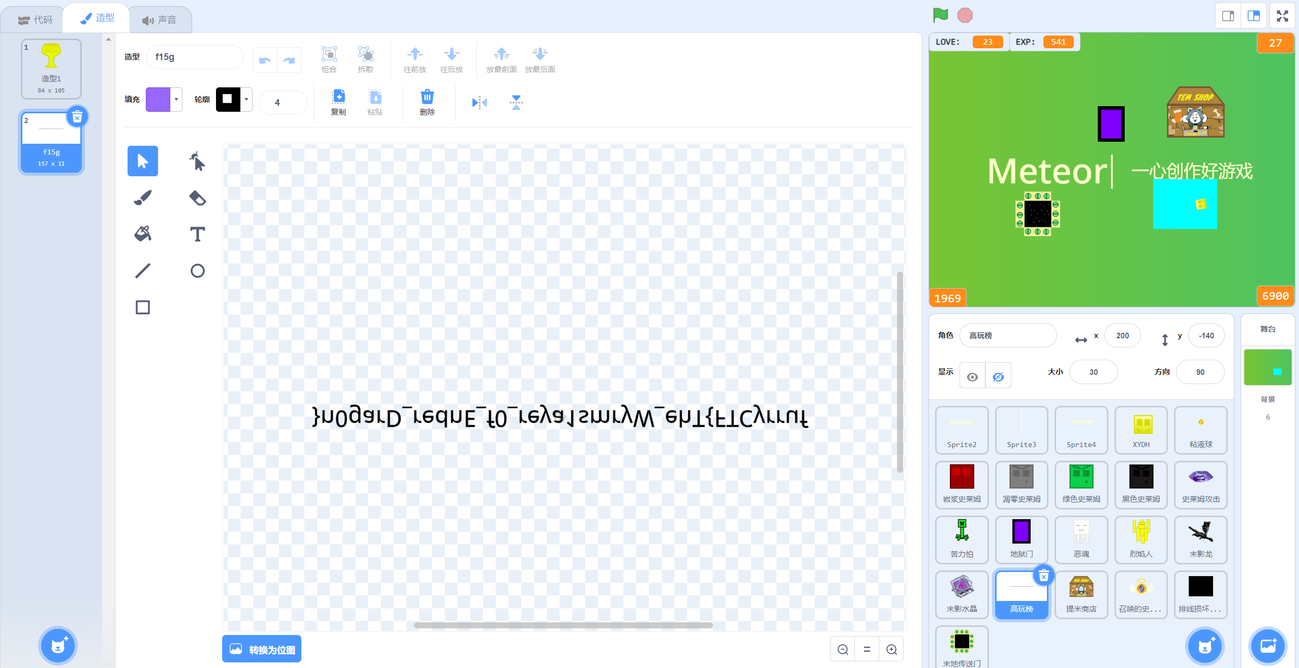This screenshot has height=668, width=1299.
Task: Hide the sprite with crossed-eye icon
Action: [x=998, y=376]
